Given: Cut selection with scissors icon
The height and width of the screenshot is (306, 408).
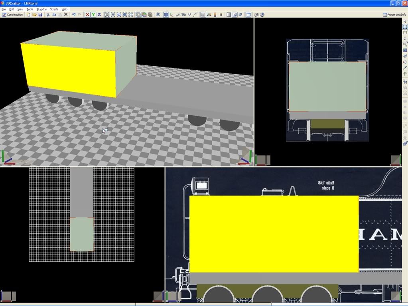Looking at the screenshot, I should pos(48,15).
